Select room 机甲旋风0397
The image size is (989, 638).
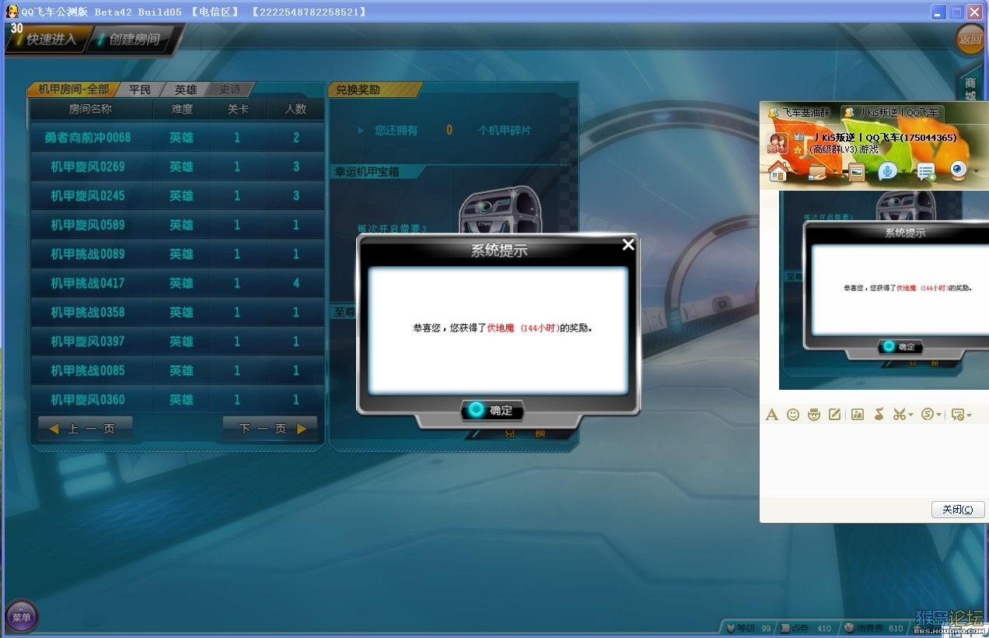pyautogui.click(x=177, y=342)
